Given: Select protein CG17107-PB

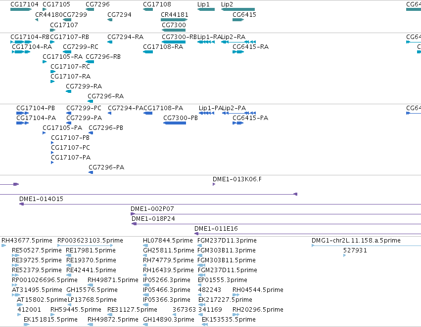Looking at the screenshot, I should tap(52, 143).
